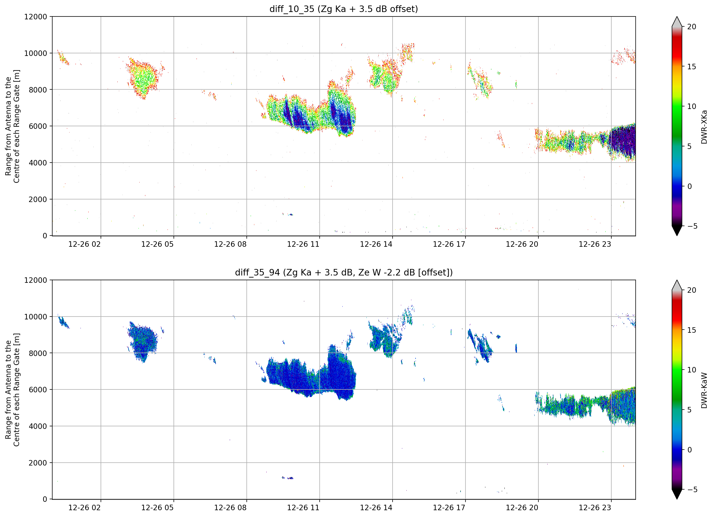The width and height of the screenshot is (713, 517).
Task: Select the 5 tick on DWR-XKa colorbar
Action: pos(689,146)
